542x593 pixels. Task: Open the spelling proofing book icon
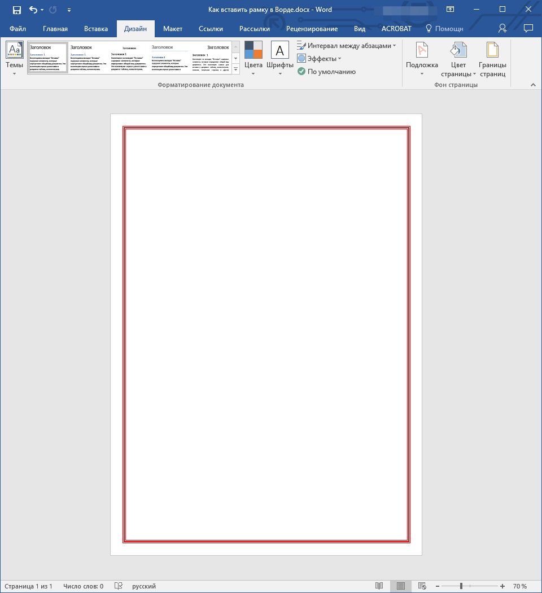119,586
